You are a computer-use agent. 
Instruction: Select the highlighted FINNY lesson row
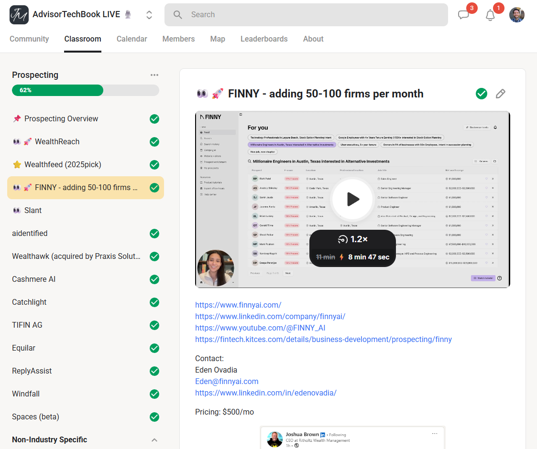click(x=86, y=188)
